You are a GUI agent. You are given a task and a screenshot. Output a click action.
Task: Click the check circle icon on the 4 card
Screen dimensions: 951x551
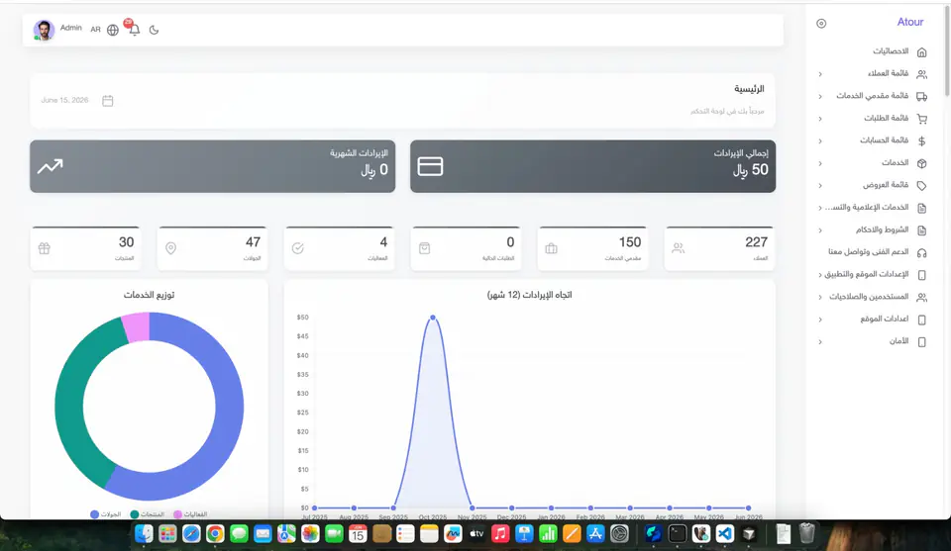[297, 248]
